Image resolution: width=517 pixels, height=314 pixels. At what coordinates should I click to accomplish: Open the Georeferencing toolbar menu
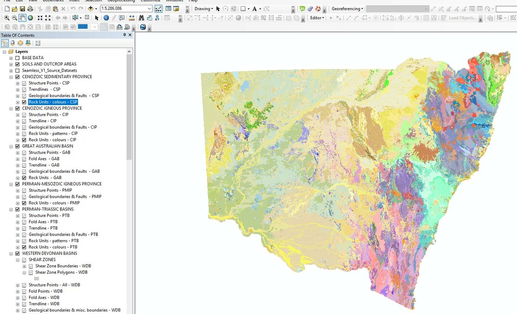pyautogui.click(x=347, y=8)
